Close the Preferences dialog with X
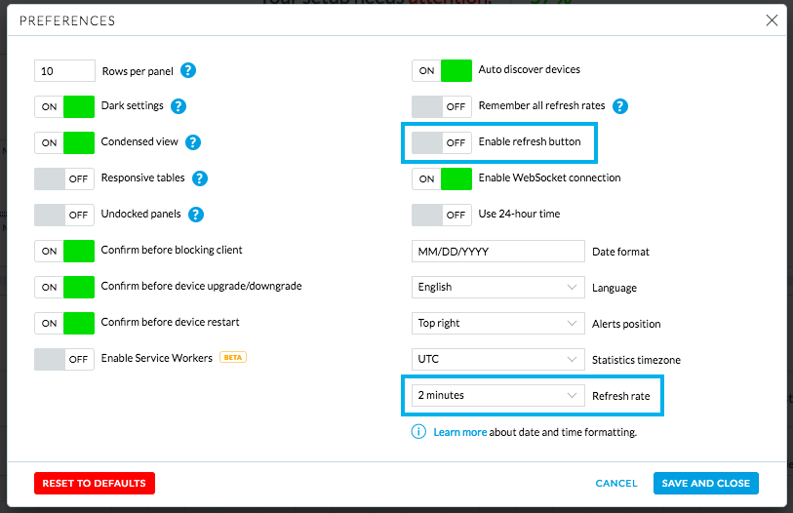793x513 pixels. pos(772,20)
